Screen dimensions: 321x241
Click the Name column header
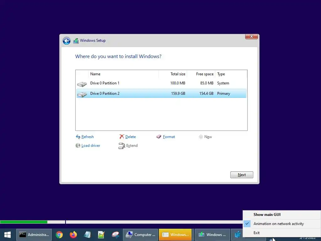pyautogui.click(x=124, y=74)
